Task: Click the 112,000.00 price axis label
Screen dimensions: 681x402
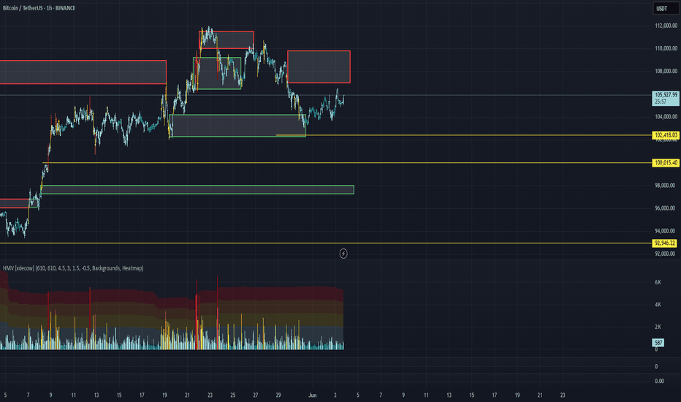Action: [666, 26]
